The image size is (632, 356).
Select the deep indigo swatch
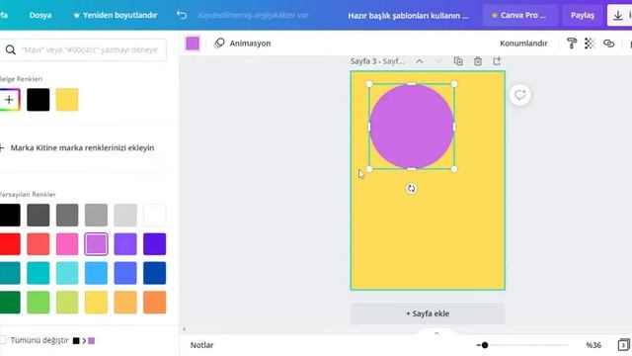tap(154, 244)
